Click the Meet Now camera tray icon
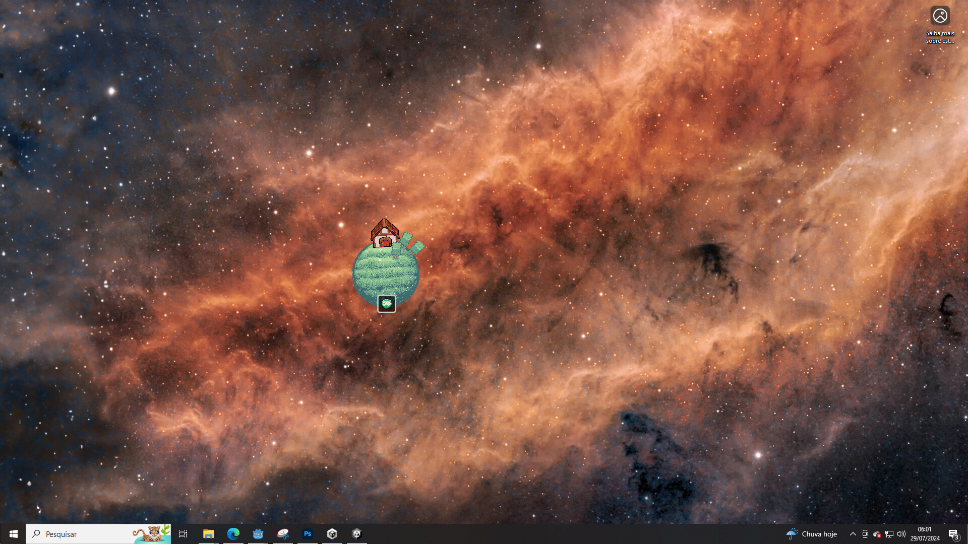This screenshot has width=968, height=544. tap(865, 534)
